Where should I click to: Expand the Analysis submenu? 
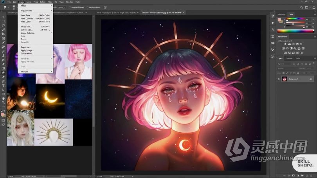click(35, 72)
